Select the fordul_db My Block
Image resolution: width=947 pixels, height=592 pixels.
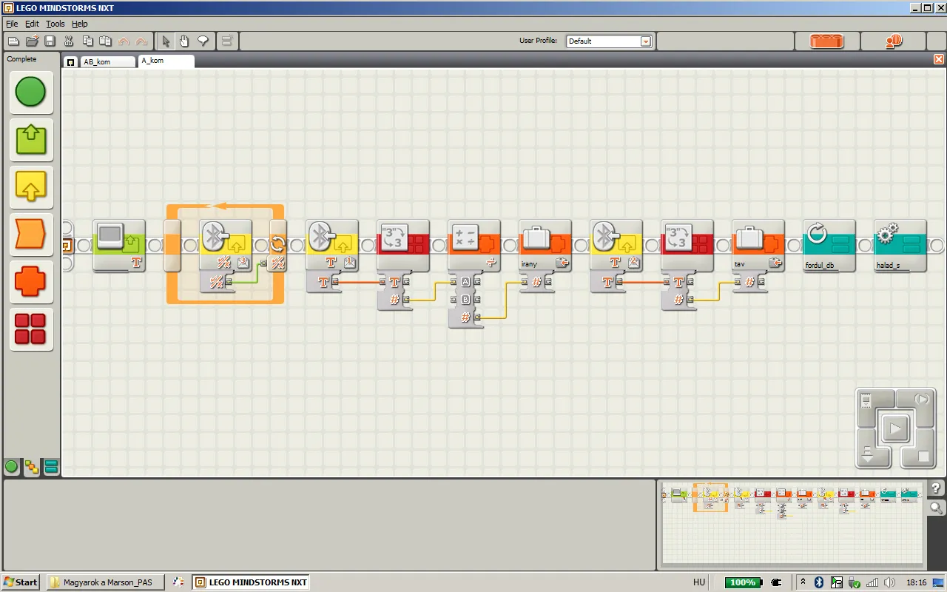(x=829, y=245)
